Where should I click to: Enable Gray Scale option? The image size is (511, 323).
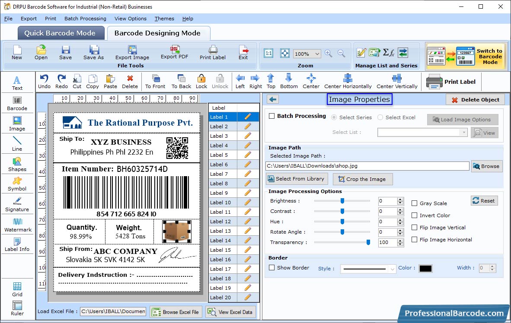(x=415, y=203)
